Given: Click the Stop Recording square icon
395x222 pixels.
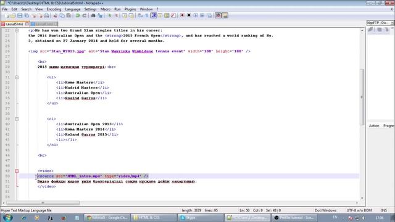Looking at the screenshot, I should 189,15.
